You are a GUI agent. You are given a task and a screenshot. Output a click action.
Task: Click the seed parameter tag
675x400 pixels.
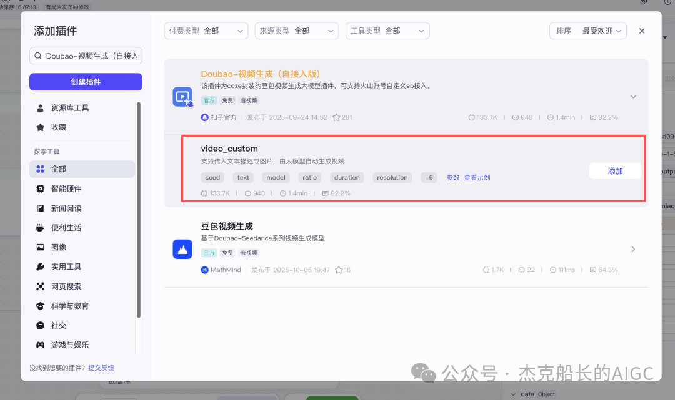(x=212, y=177)
